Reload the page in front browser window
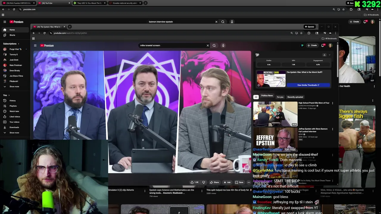 tap(44, 33)
